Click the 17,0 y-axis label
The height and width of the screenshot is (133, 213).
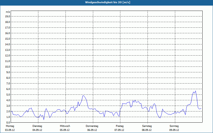tap(7, 28)
